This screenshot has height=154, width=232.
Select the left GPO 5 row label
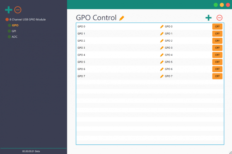tap(81, 62)
